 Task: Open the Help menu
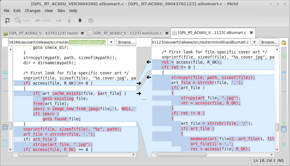click(x=73, y=11)
